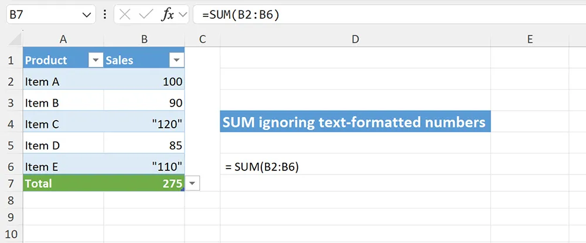Expand the chevron next to the fx icon
Image resolution: width=586 pixels, height=243 pixels.
pos(183,15)
